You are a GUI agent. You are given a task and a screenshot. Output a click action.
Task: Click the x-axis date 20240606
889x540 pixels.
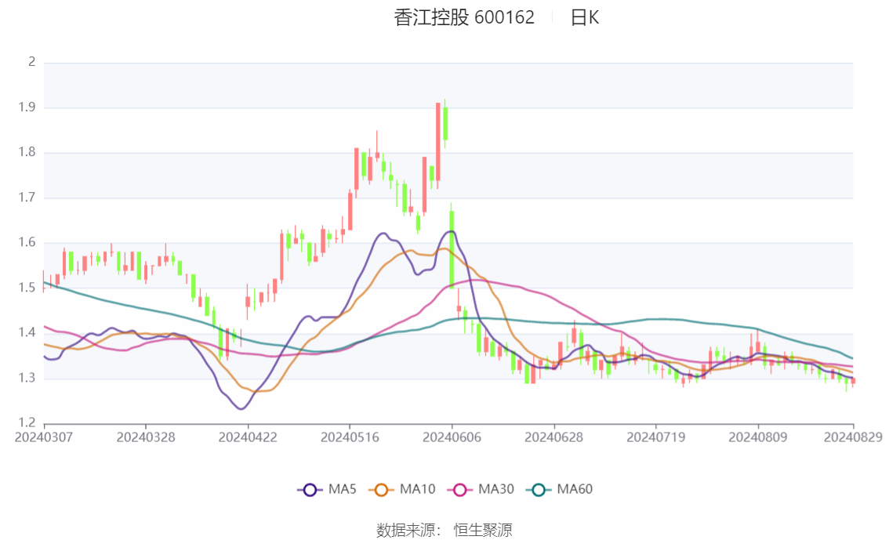tap(452, 437)
